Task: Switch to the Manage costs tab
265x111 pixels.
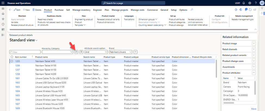Action: 138,10
